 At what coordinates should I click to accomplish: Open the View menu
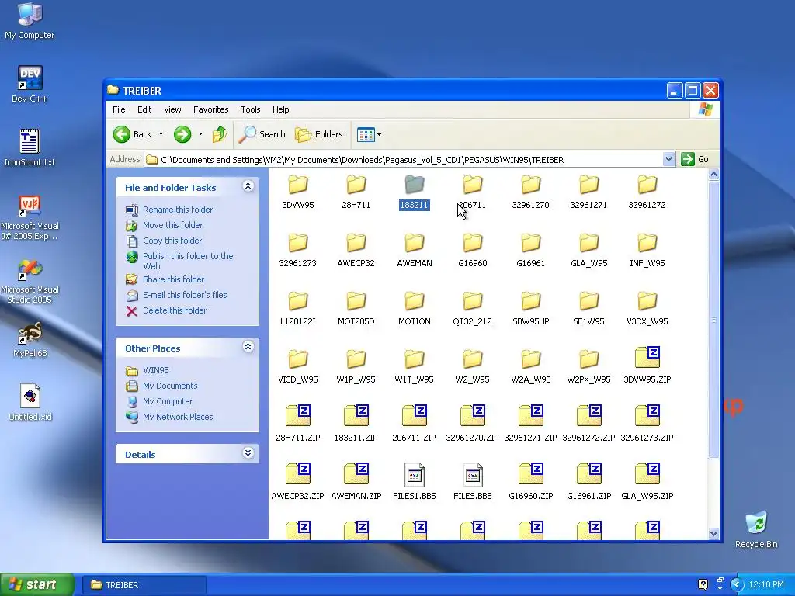172,109
